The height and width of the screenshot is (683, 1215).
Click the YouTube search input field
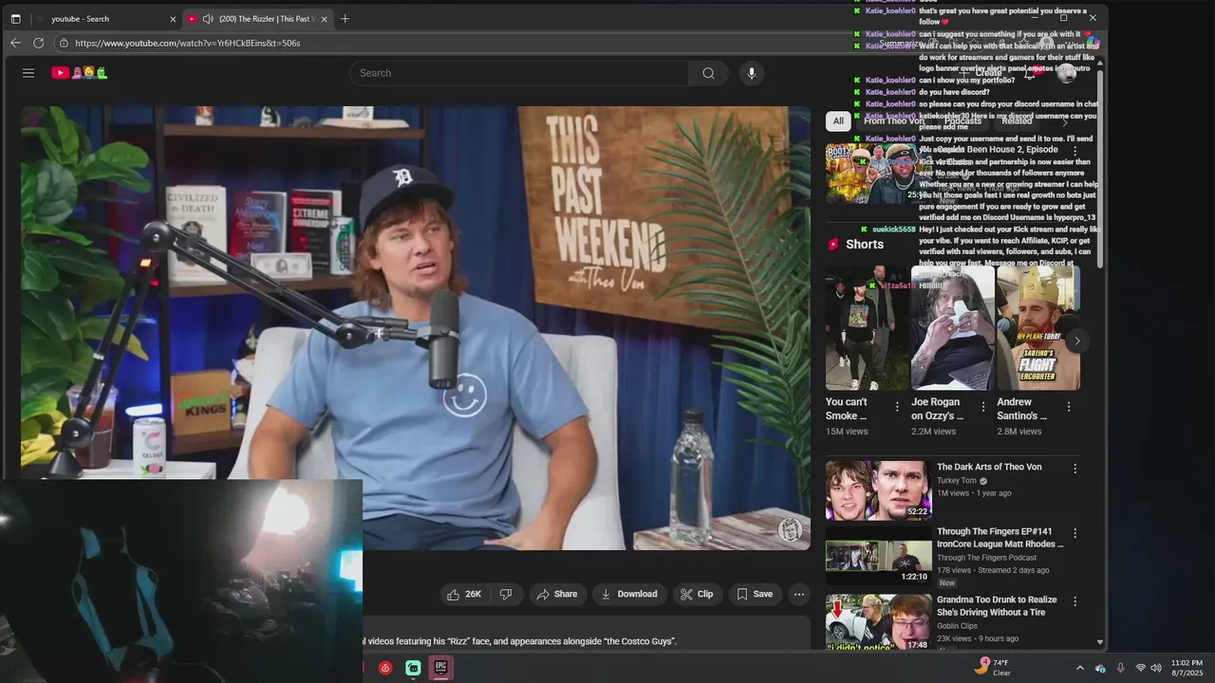click(x=519, y=73)
